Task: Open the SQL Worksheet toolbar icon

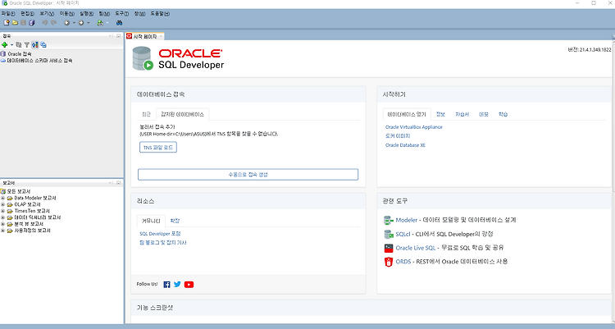Action: [100, 23]
